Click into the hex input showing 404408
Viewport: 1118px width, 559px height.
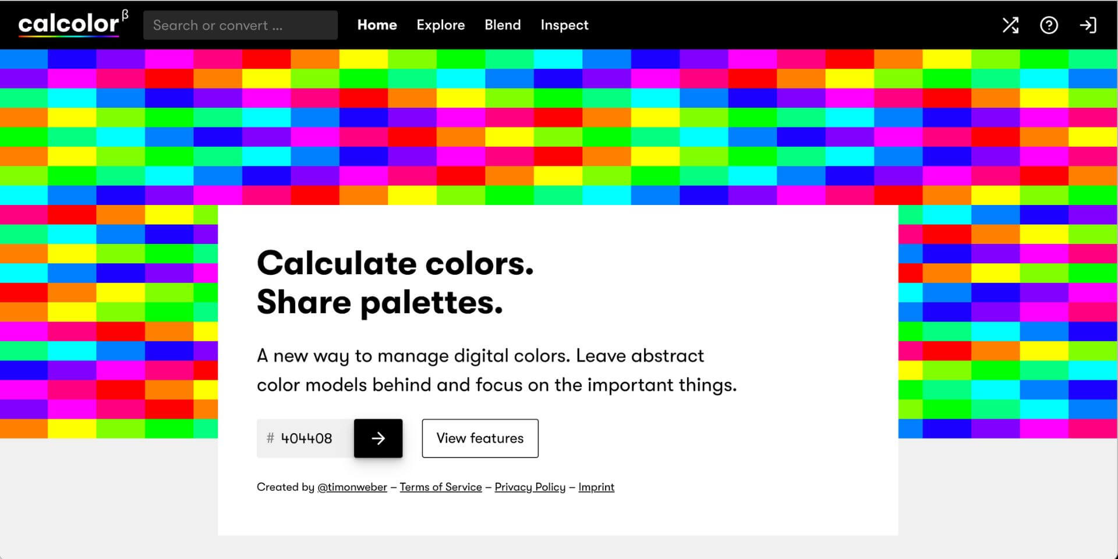pyautogui.click(x=312, y=438)
